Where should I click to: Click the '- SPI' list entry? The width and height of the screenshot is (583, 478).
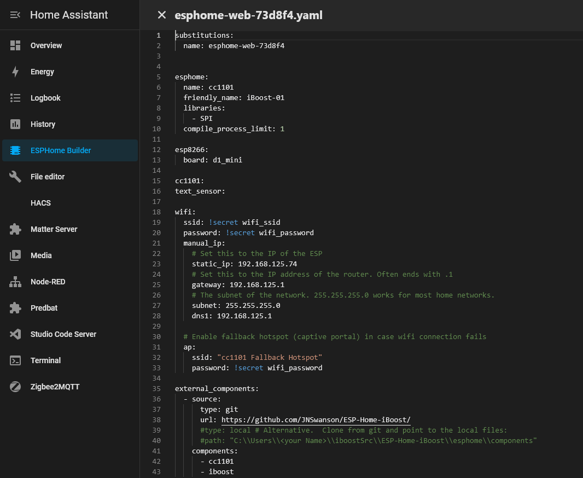(x=202, y=119)
